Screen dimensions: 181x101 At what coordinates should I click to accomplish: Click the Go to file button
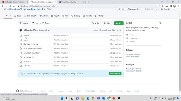click(96, 23)
